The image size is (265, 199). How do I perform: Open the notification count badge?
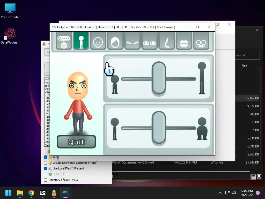pos(257,193)
